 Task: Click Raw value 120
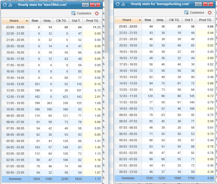(x=150, y=96)
